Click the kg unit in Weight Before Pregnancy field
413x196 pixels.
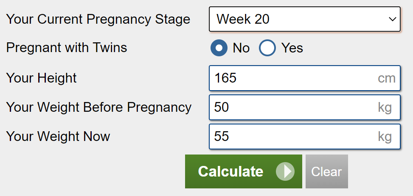(385, 108)
